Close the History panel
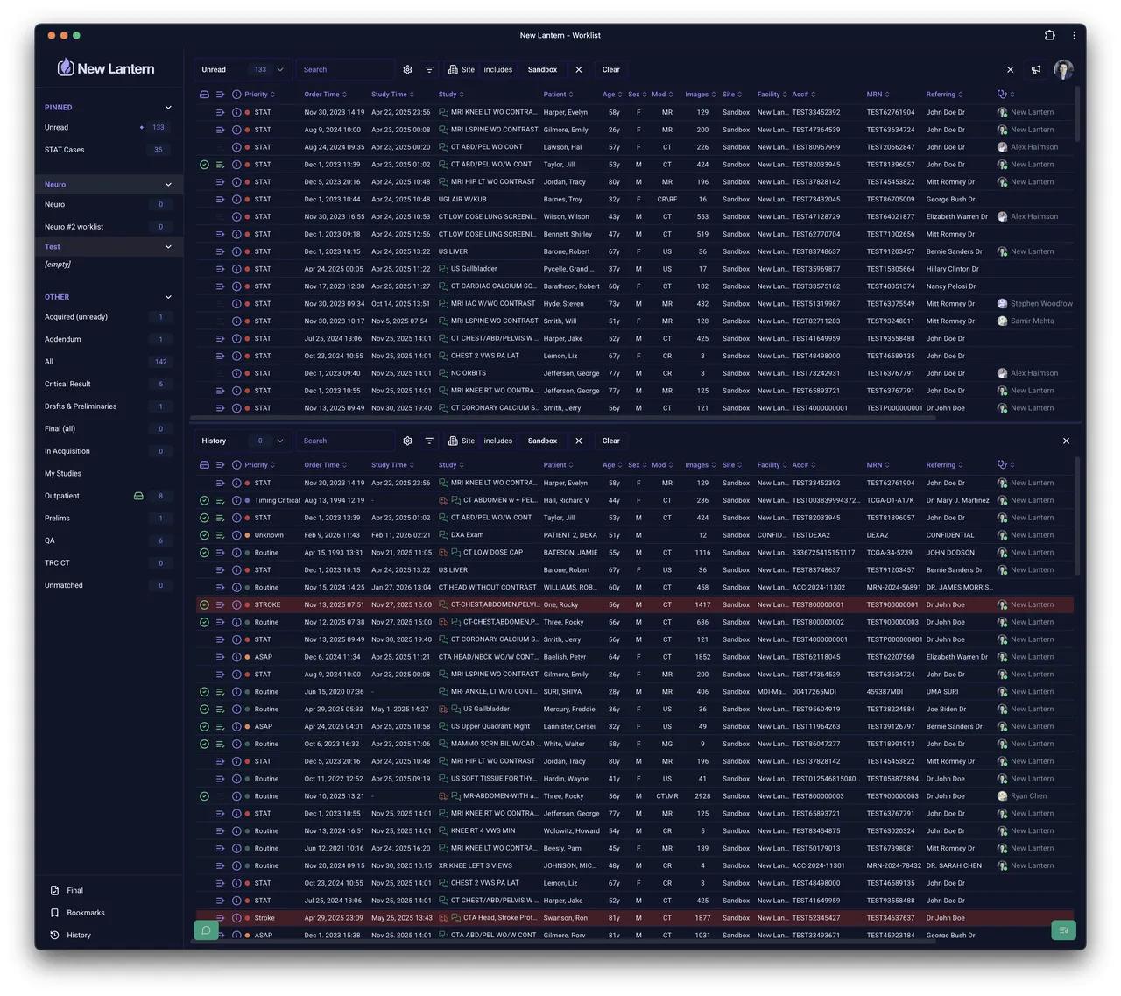Image resolution: width=1121 pixels, height=996 pixels. click(x=1066, y=441)
